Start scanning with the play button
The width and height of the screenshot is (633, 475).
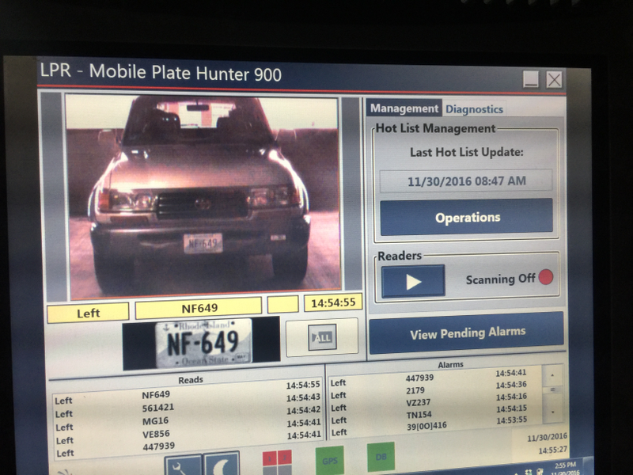413,281
